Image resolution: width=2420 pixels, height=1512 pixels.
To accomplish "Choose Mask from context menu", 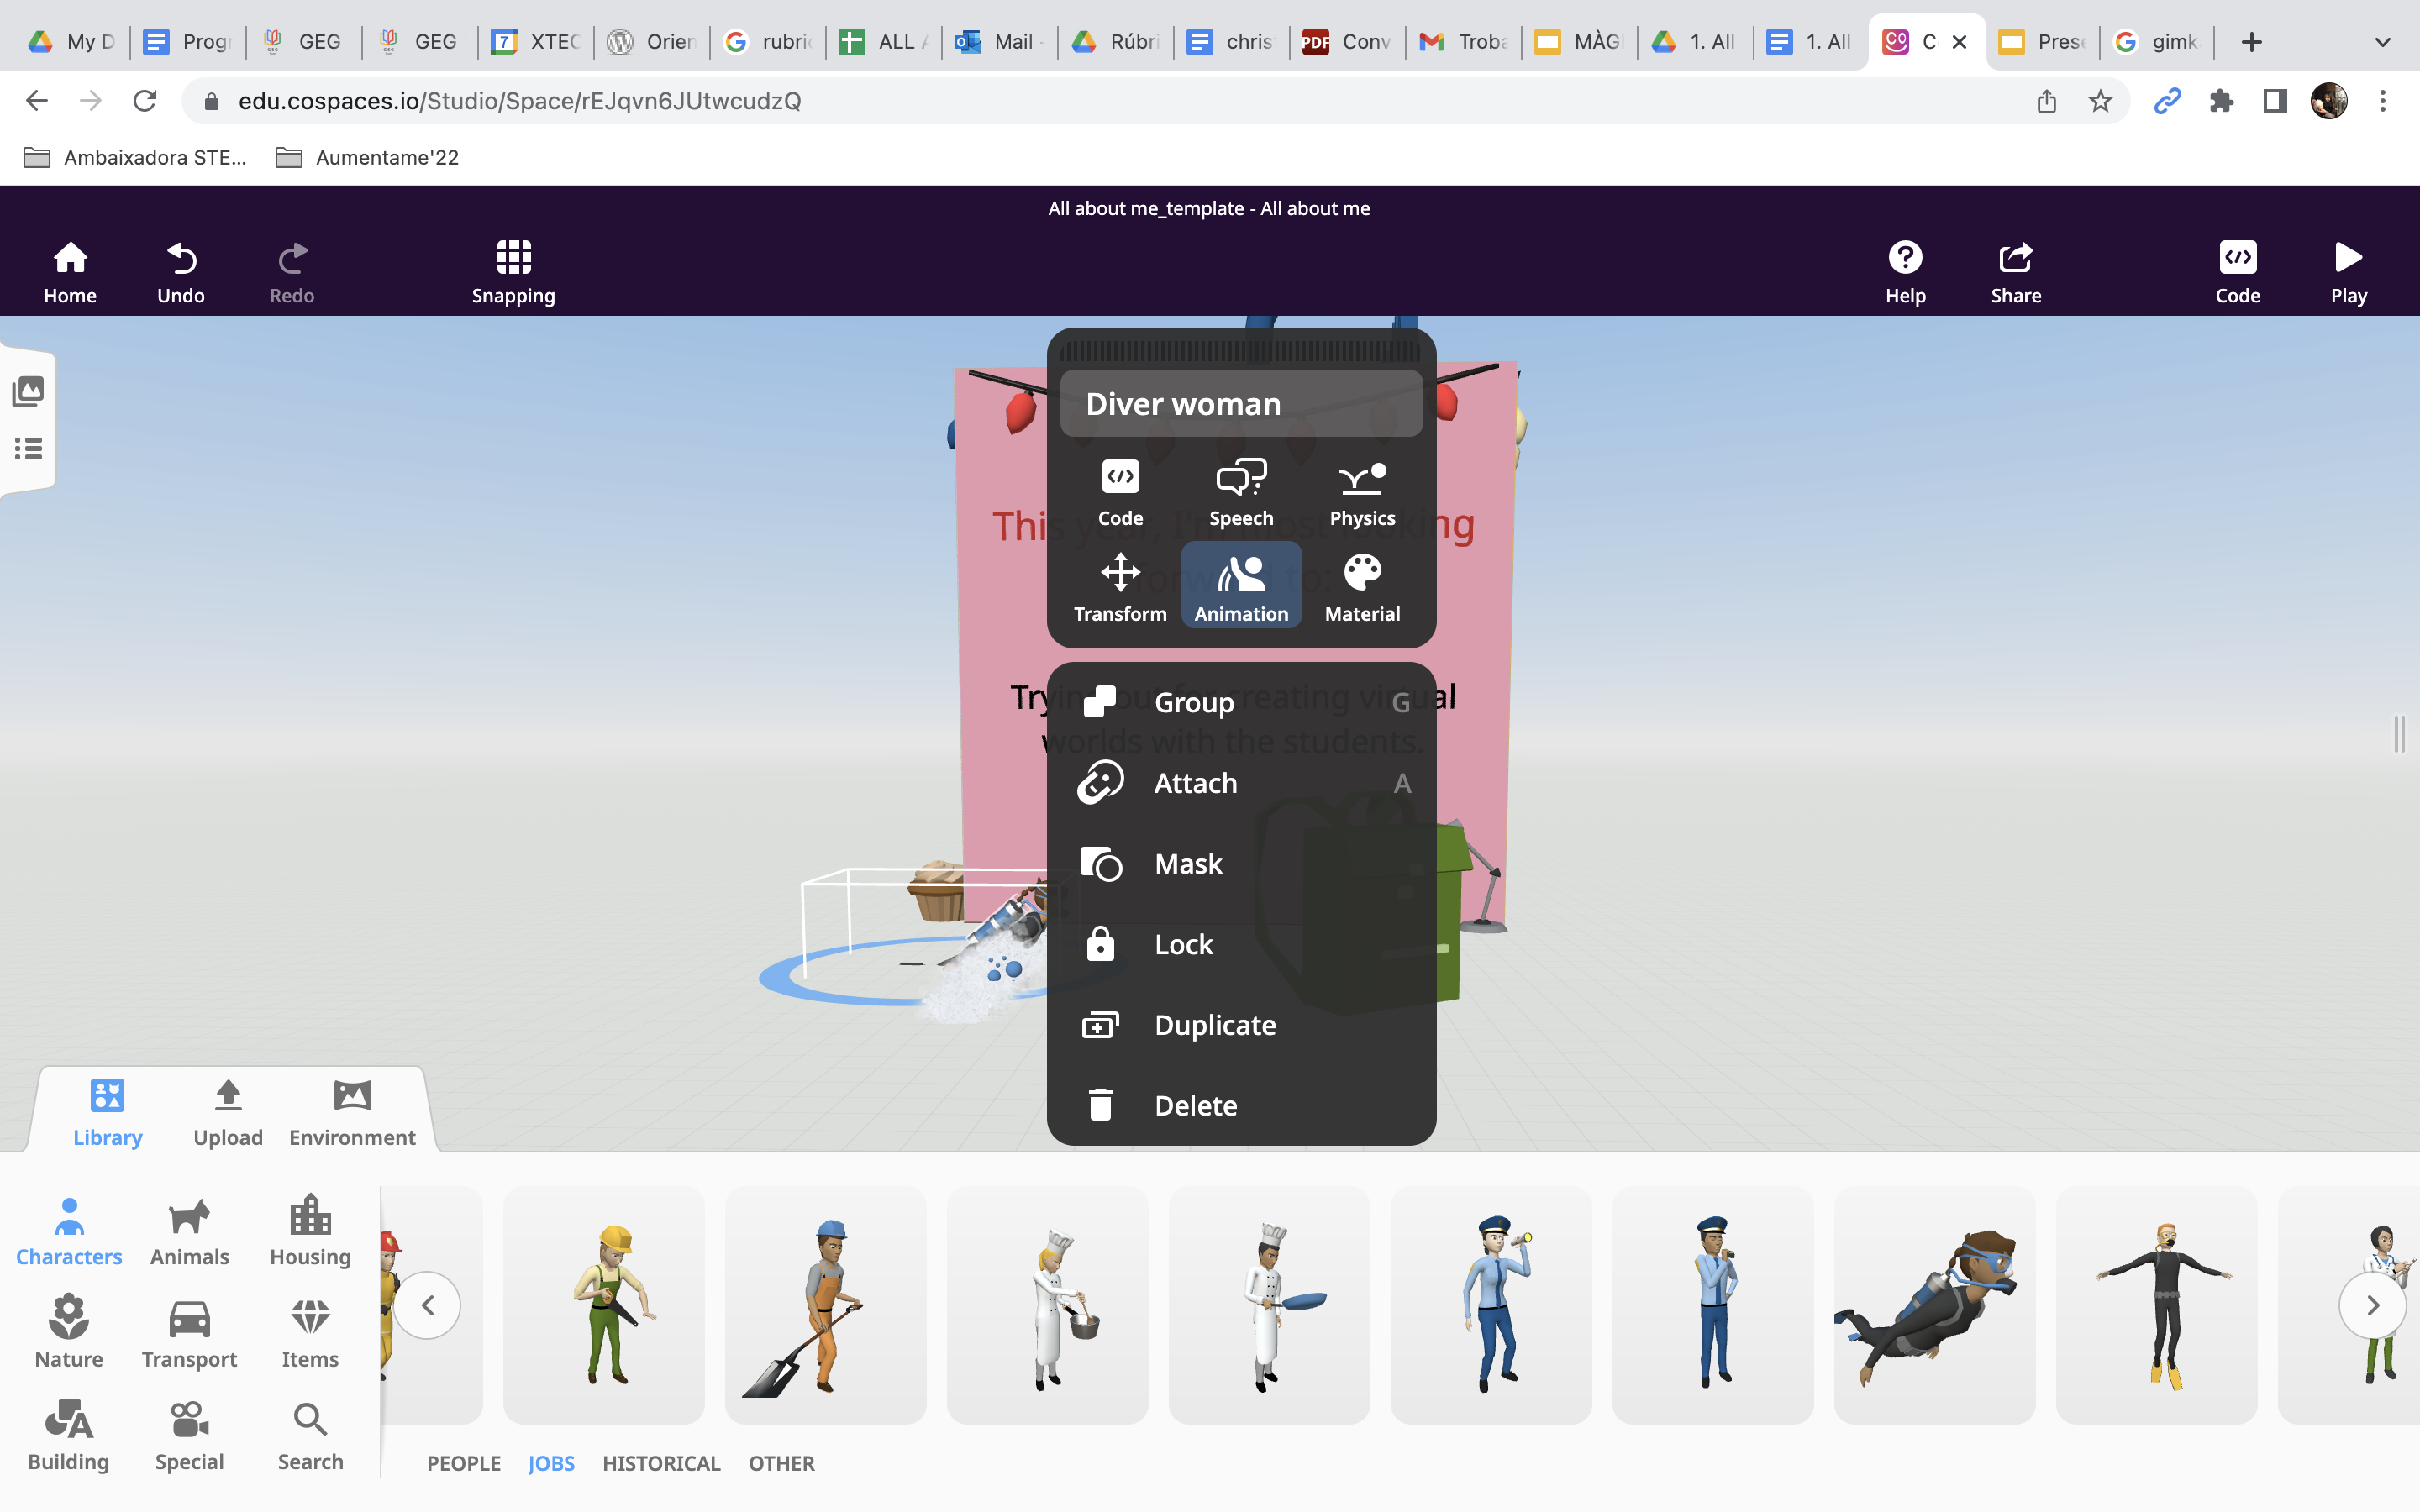I will [1241, 863].
